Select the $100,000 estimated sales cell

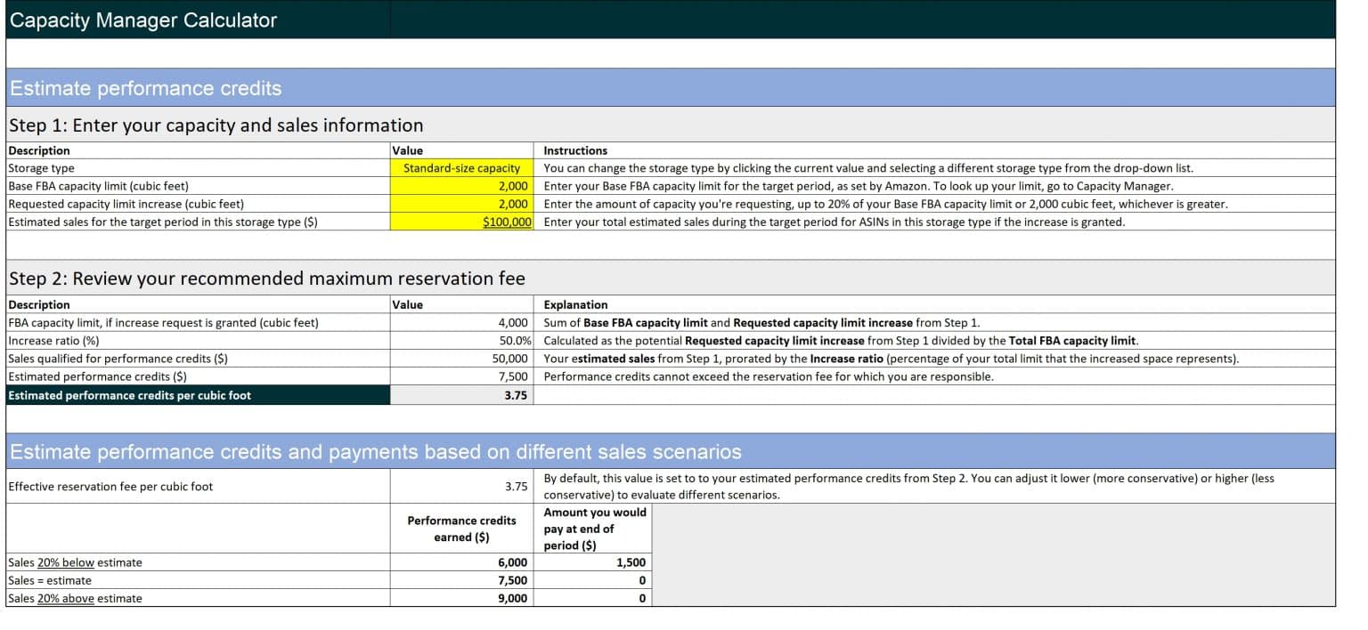[x=461, y=222]
